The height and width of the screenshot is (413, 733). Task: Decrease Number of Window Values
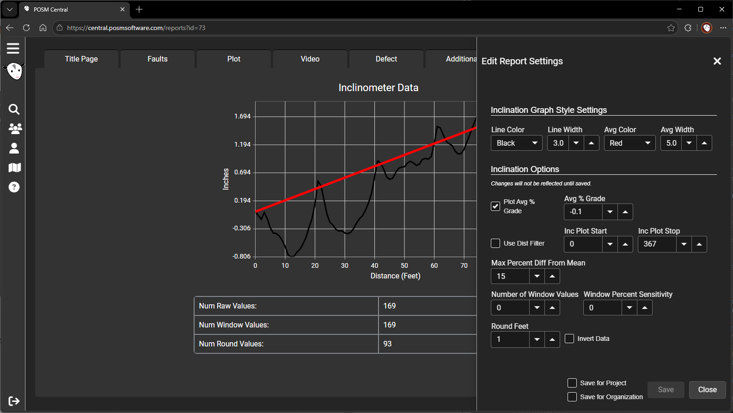pyautogui.click(x=537, y=308)
